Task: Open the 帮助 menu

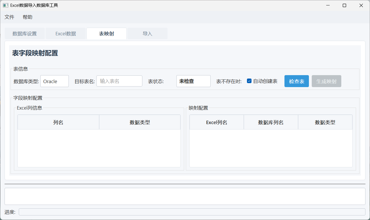Action: point(28,17)
